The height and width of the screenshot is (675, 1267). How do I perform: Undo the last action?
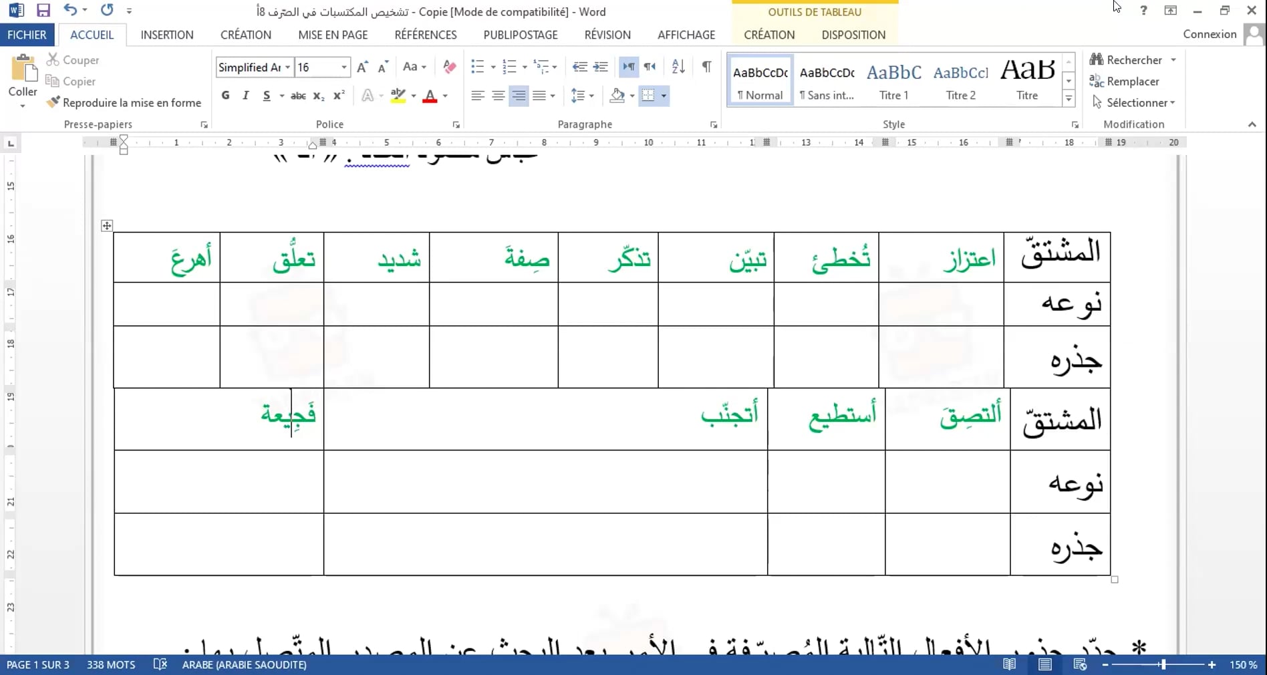click(70, 10)
